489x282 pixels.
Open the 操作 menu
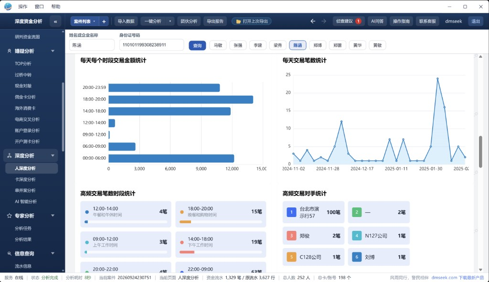[x=23, y=7]
